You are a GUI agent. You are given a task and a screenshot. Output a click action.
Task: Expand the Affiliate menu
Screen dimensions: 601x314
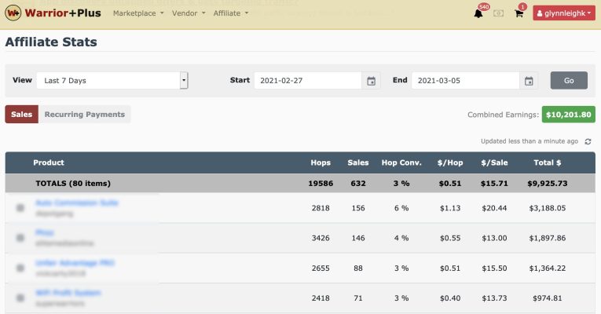pyautogui.click(x=231, y=13)
